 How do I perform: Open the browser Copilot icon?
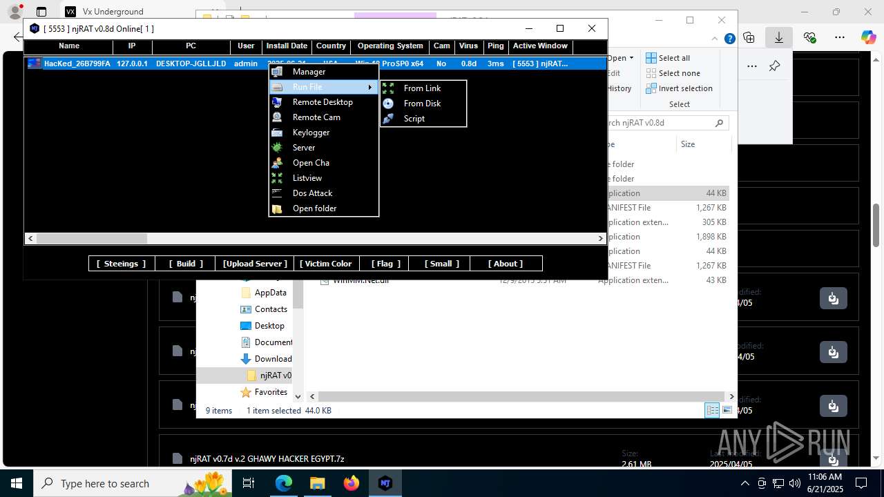point(868,37)
